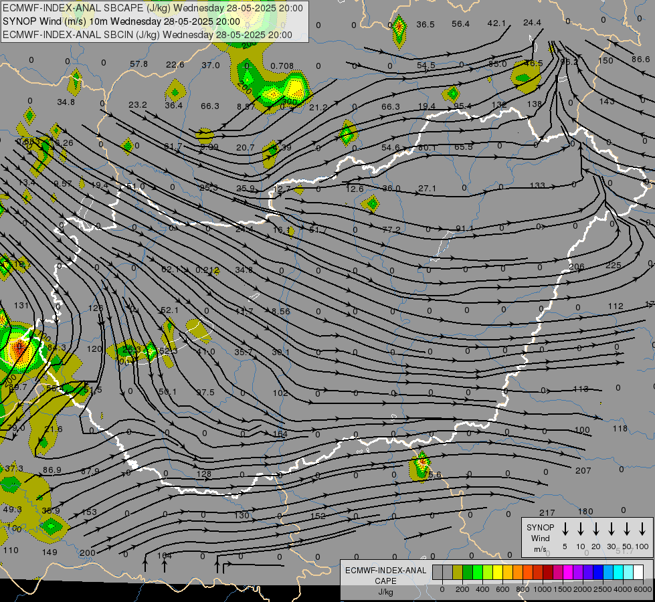Click the 4000 tick label in the CAPE legend
Viewport: 655px width, 602px height.
622,589
